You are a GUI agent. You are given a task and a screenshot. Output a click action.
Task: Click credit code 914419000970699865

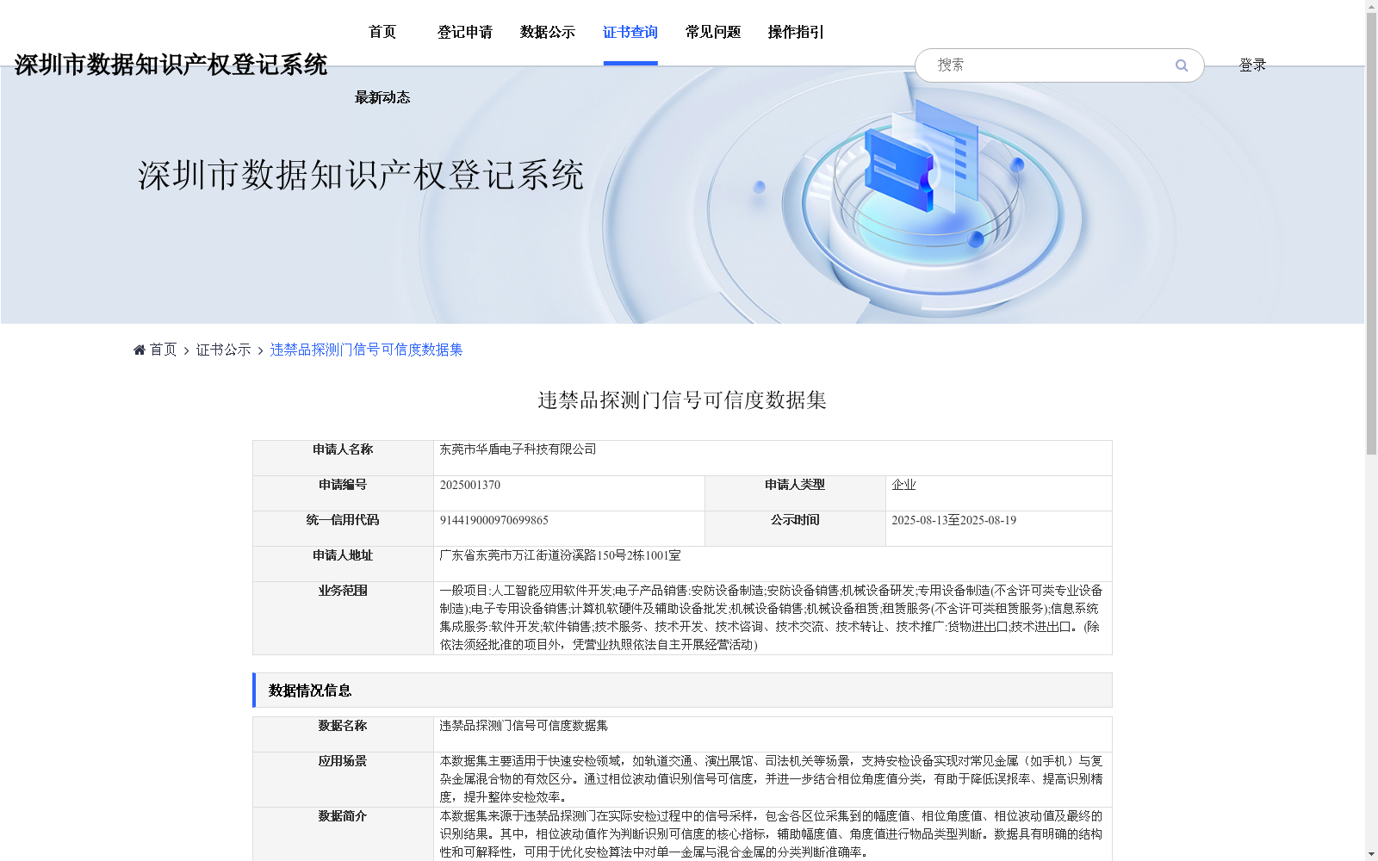pyautogui.click(x=494, y=520)
